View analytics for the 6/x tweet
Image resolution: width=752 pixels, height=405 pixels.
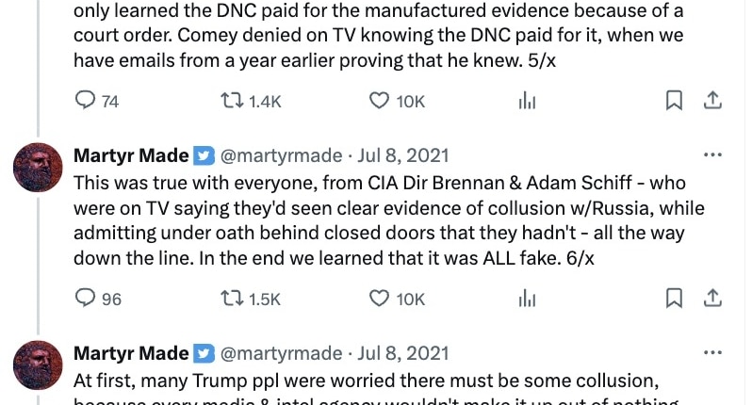click(527, 299)
